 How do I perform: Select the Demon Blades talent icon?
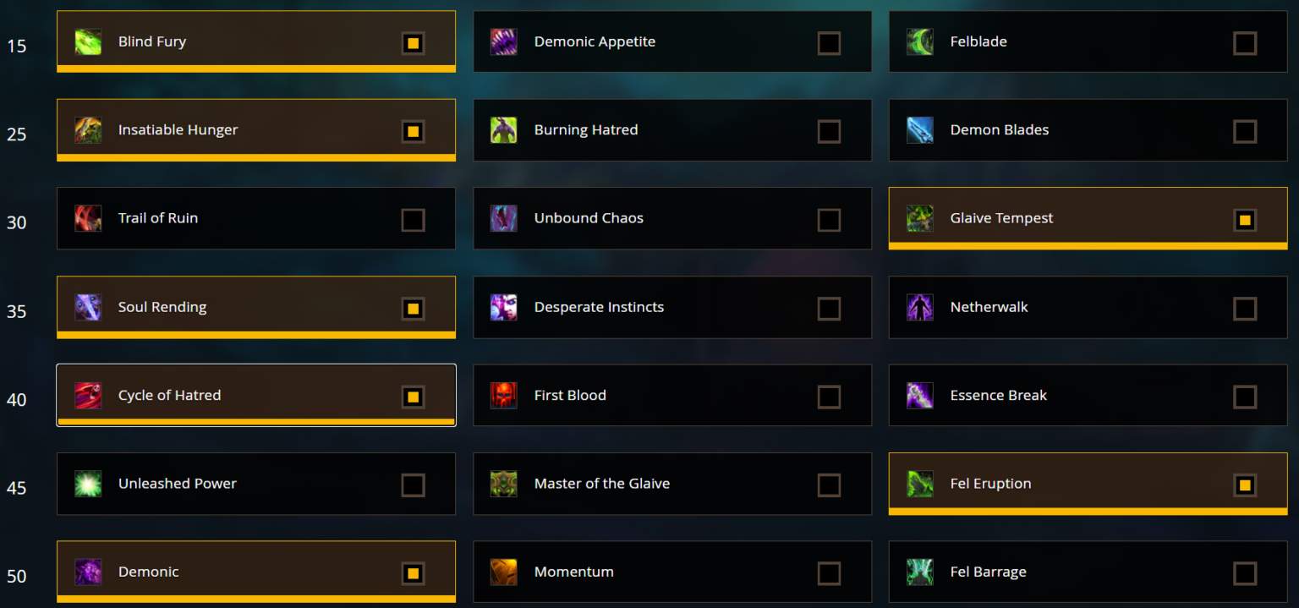(x=919, y=130)
